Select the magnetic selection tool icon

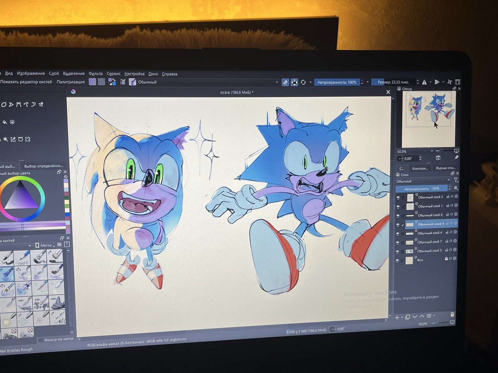(x=29, y=139)
